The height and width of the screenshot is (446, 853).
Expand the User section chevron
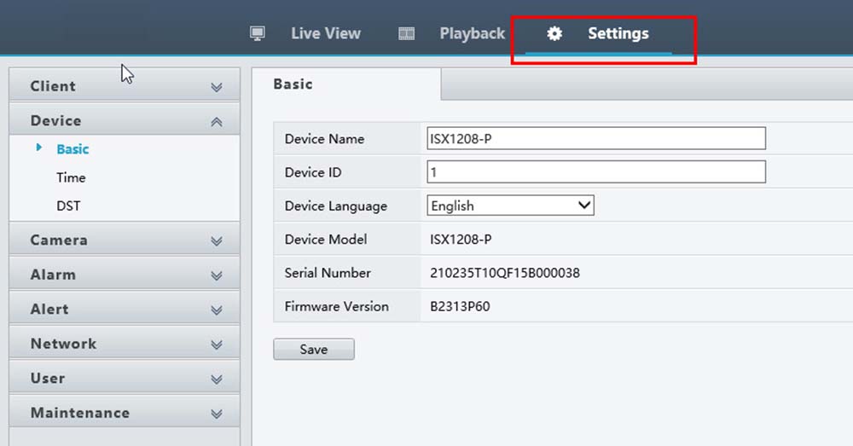(217, 379)
